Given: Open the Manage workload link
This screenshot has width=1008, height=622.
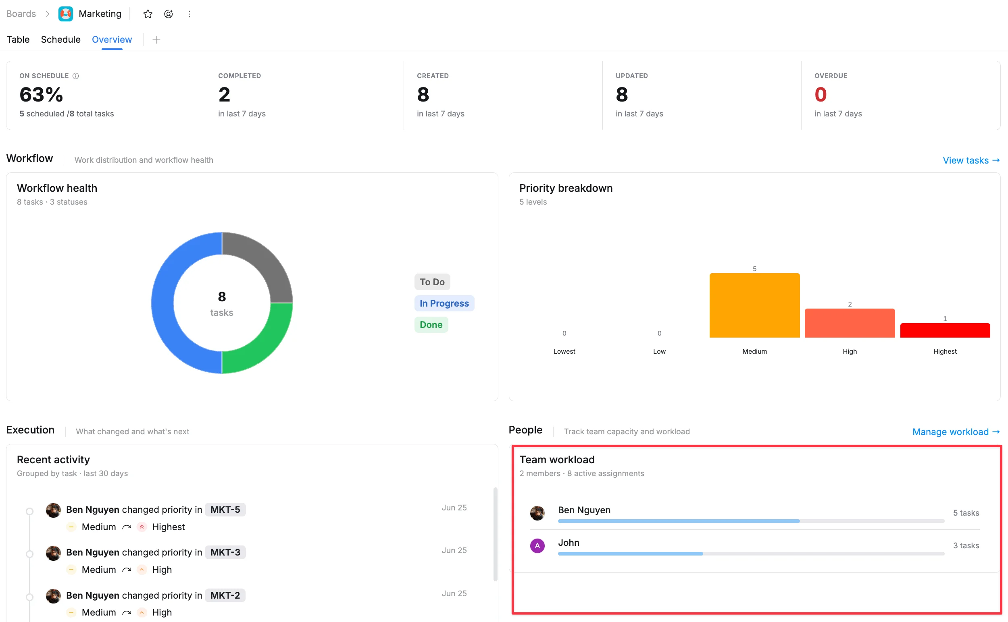Looking at the screenshot, I should [956, 432].
